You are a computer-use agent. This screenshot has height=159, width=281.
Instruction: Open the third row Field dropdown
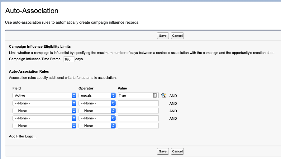(x=45, y=111)
